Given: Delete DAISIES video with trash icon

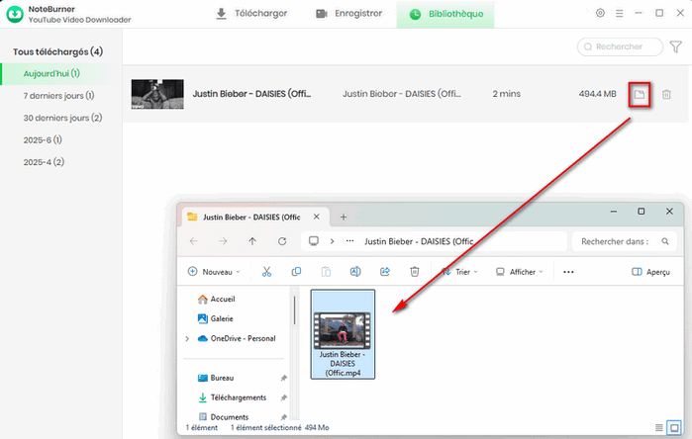Looking at the screenshot, I should pos(666,94).
